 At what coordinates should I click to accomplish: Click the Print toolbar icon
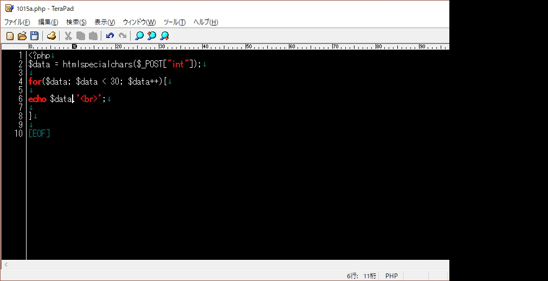[51, 36]
